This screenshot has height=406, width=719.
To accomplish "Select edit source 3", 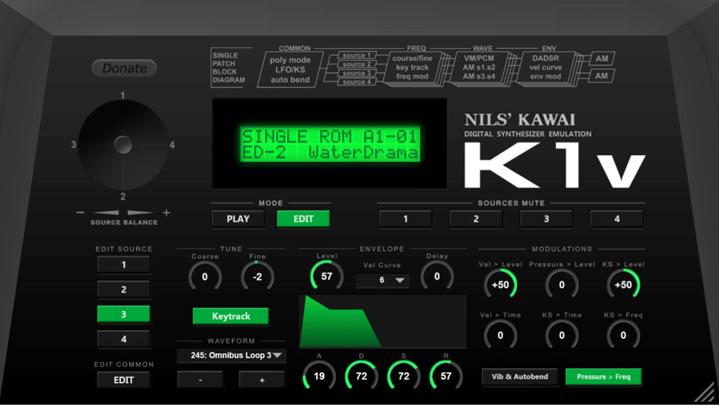I will [124, 314].
